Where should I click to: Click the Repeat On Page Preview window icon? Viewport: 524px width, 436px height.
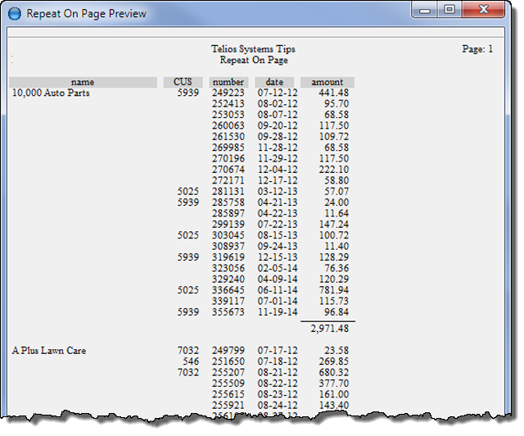[14, 14]
